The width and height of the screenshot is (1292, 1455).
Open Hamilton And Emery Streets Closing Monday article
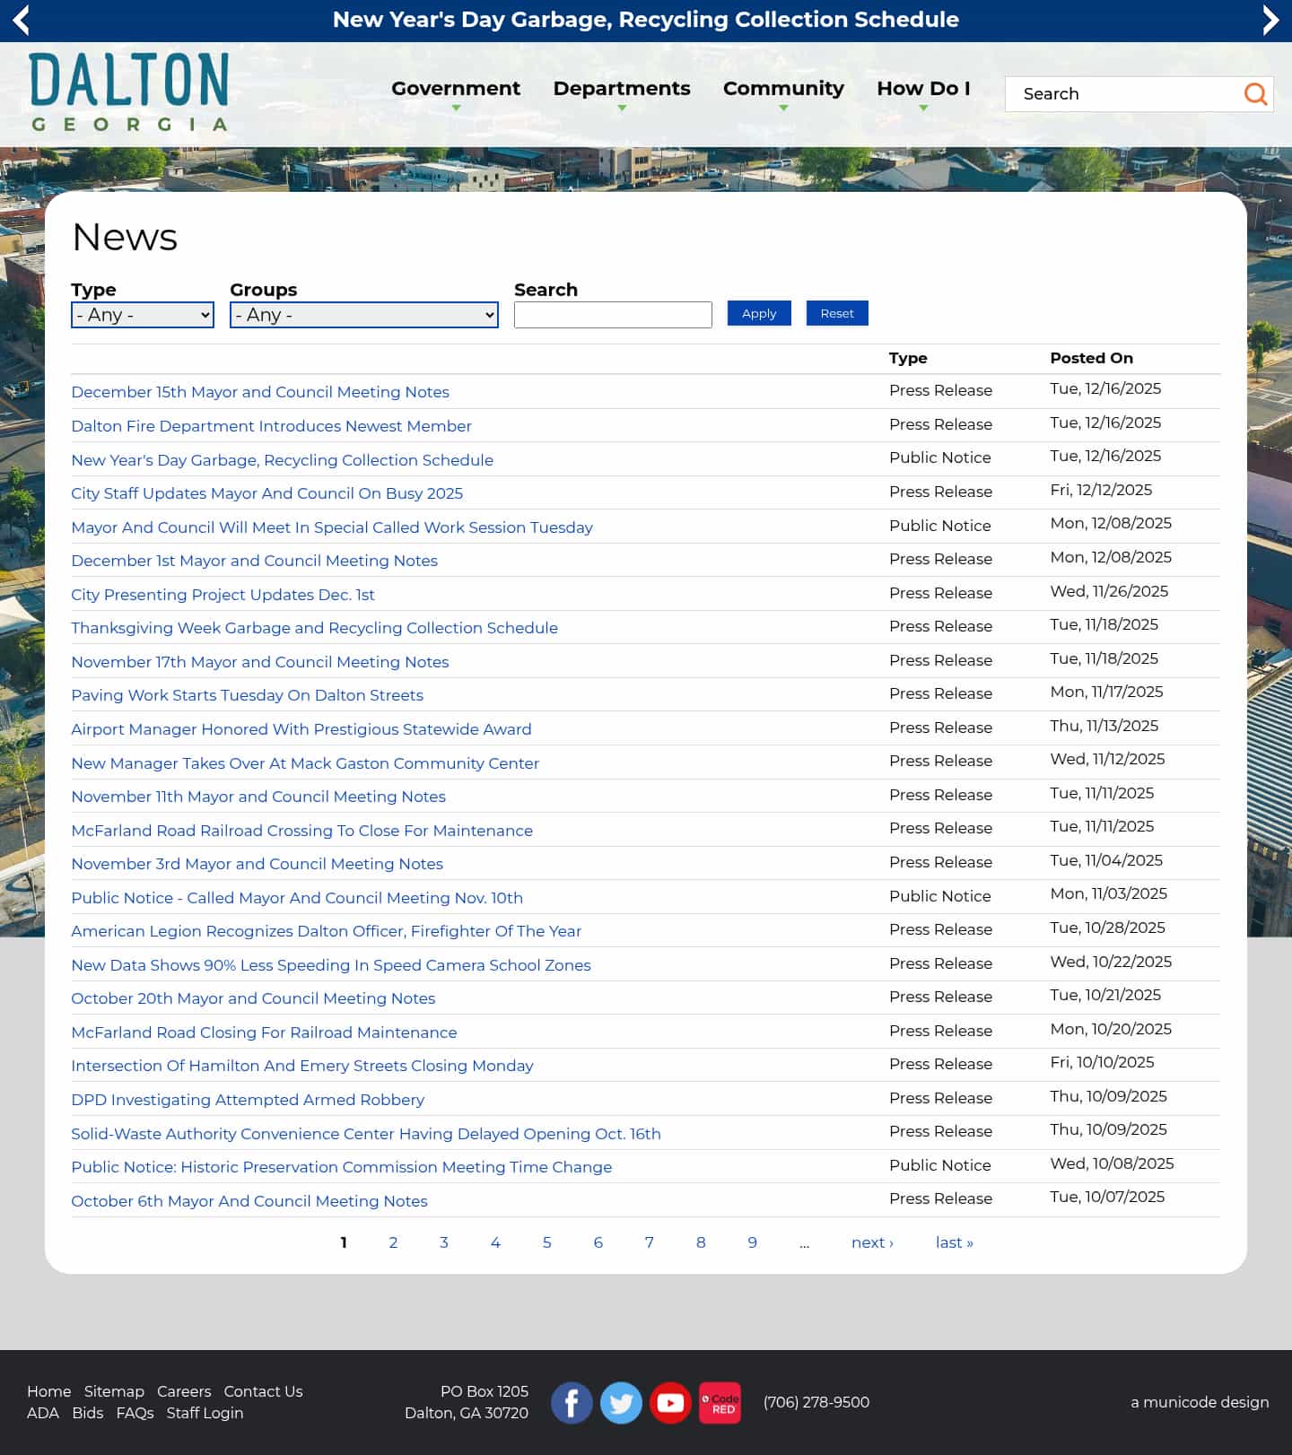click(x=302, y=1066)
